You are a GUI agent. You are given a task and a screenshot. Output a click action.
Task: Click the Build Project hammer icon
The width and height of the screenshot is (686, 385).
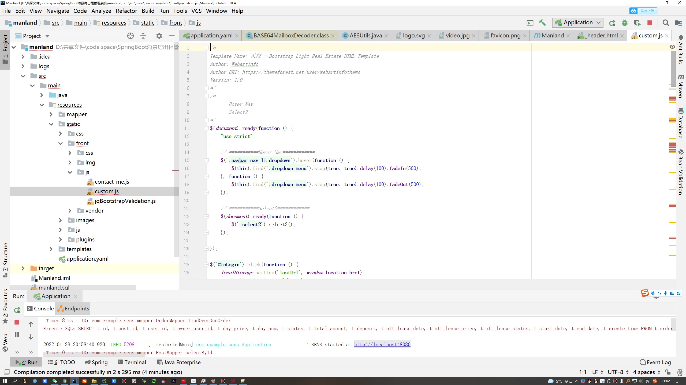tap(542, 23)
